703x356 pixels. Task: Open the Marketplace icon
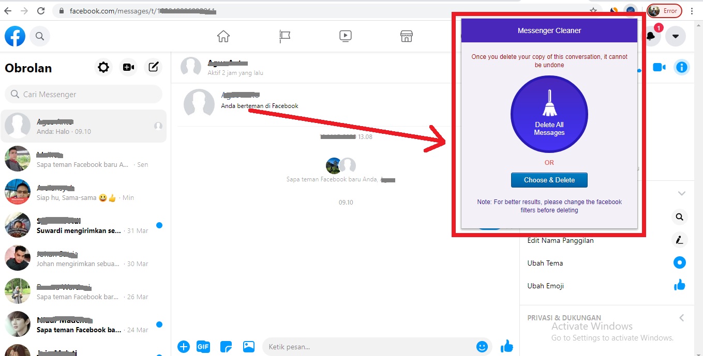(x=407, y=36)
